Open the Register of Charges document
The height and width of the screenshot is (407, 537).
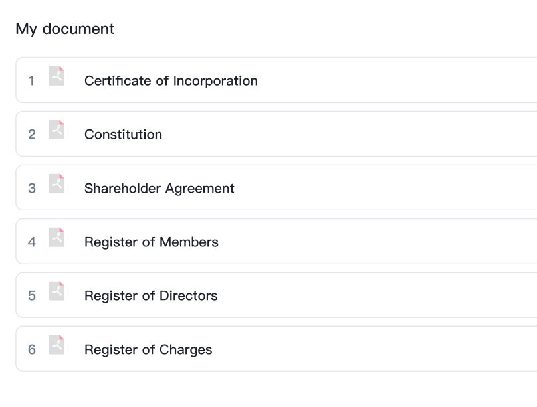(148, 349)
